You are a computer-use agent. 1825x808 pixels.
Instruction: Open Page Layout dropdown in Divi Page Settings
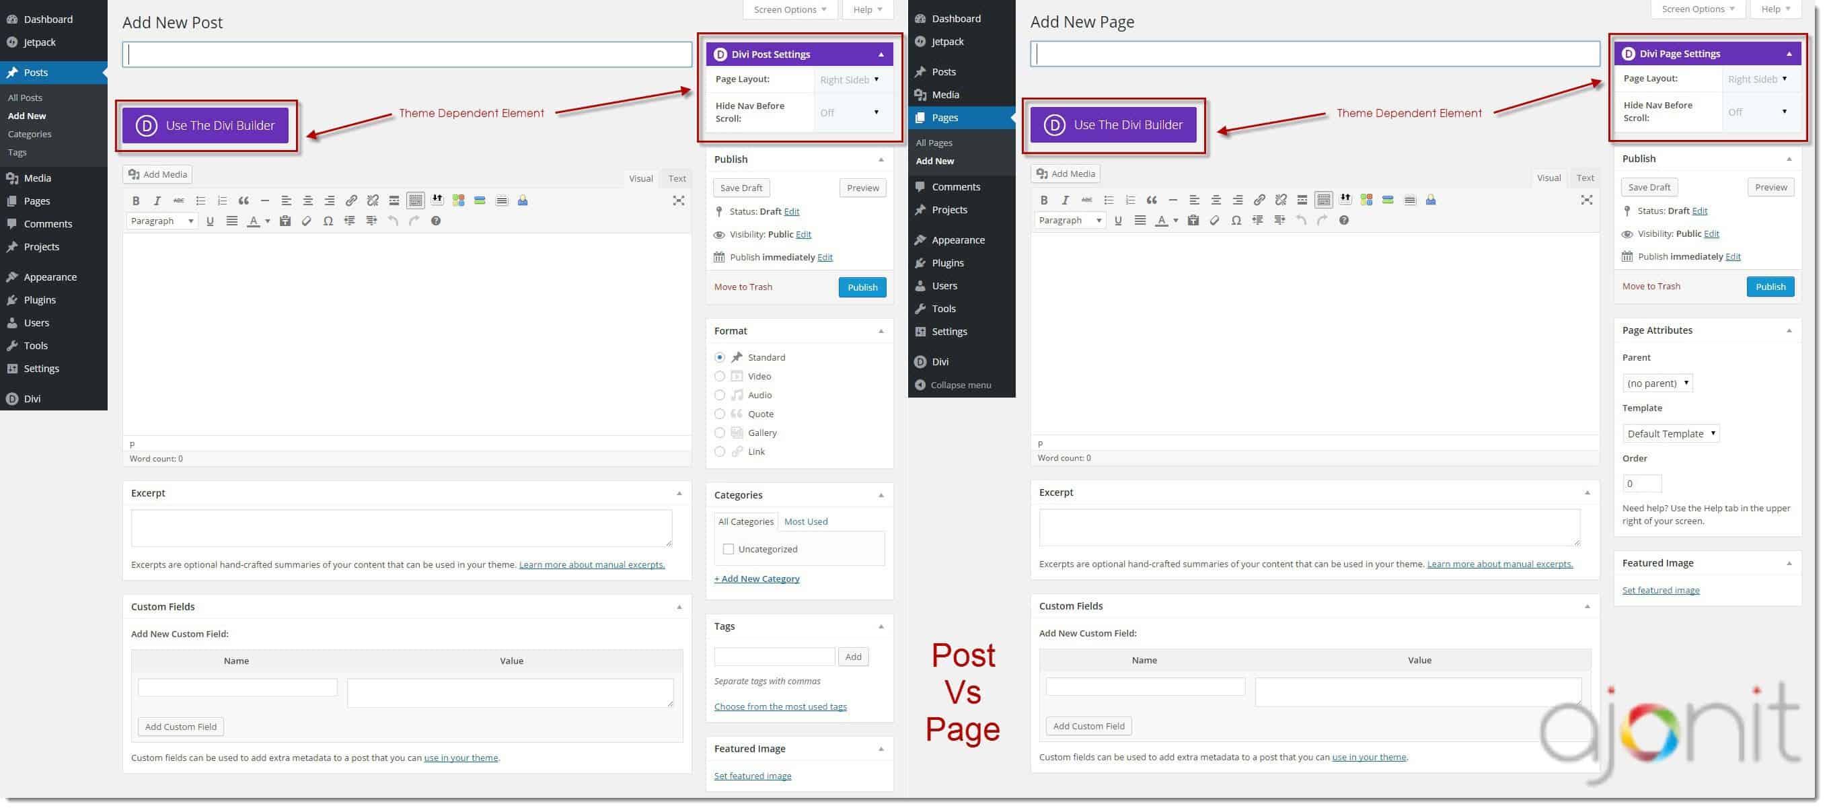click(1758, 79)
